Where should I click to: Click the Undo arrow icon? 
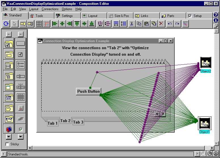click(x=170, y=24)
